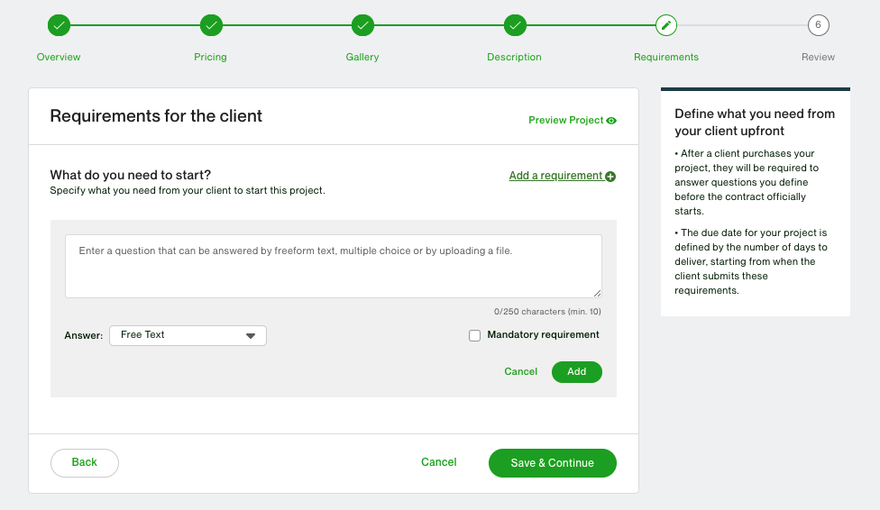The height and width of the screenshot is (510, 880).
Task: Click the Review step number 6 circle
Action: (818, 25)
